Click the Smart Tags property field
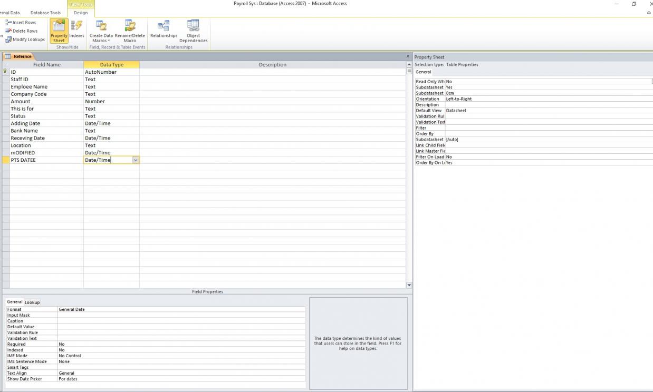Screen dimensions: 653x392 pos(181,367)
